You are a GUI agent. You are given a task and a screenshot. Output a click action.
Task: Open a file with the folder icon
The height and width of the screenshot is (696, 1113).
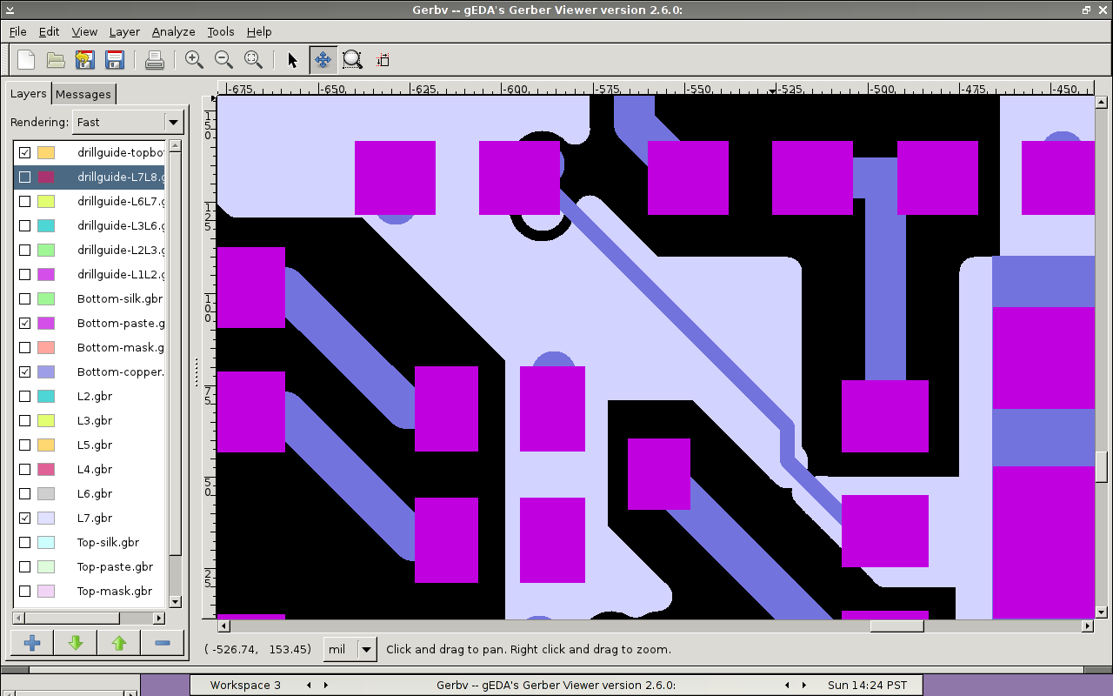[56, 60]
